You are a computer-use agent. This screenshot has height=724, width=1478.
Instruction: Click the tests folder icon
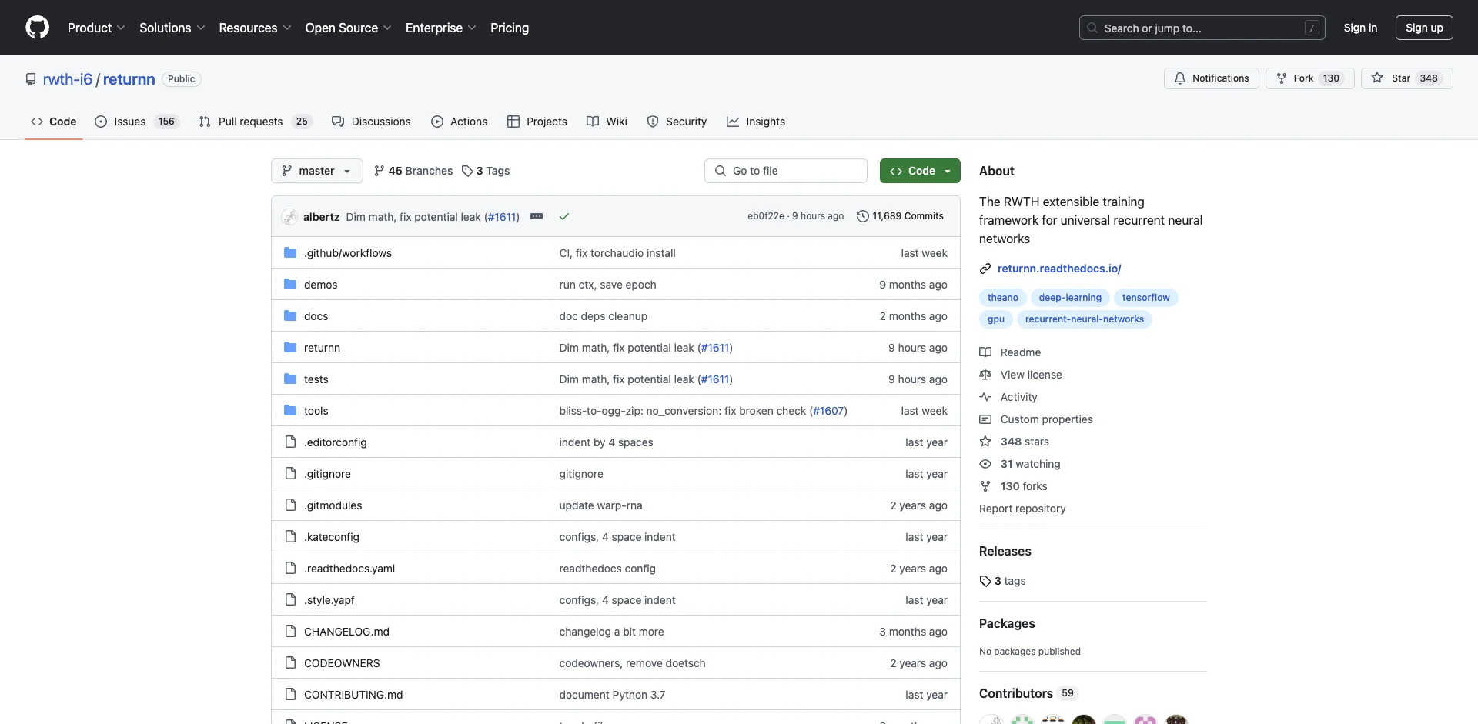click(290, 379)
